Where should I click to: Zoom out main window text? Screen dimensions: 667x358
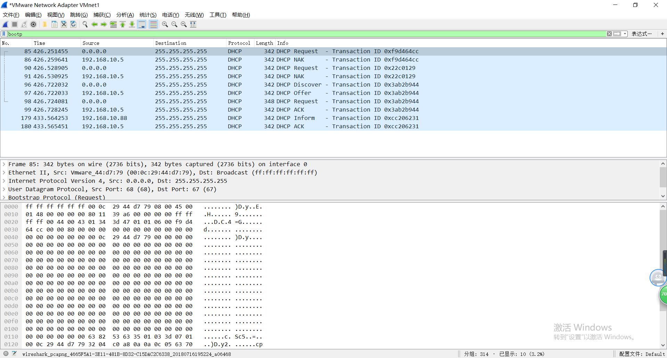174,24
